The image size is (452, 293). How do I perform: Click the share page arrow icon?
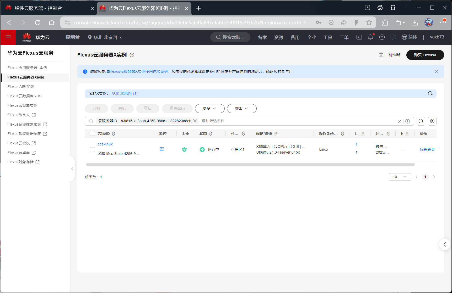click(x=343, y=22)
